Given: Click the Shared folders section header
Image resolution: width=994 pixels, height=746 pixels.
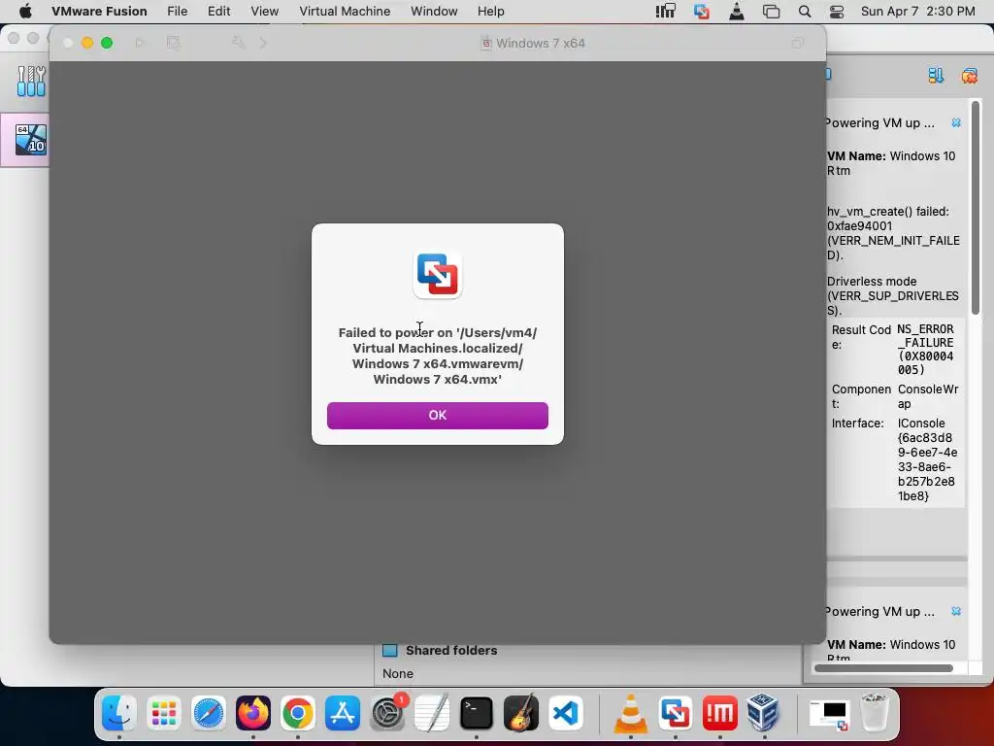Looking at the screenshot, I should 450,650.
